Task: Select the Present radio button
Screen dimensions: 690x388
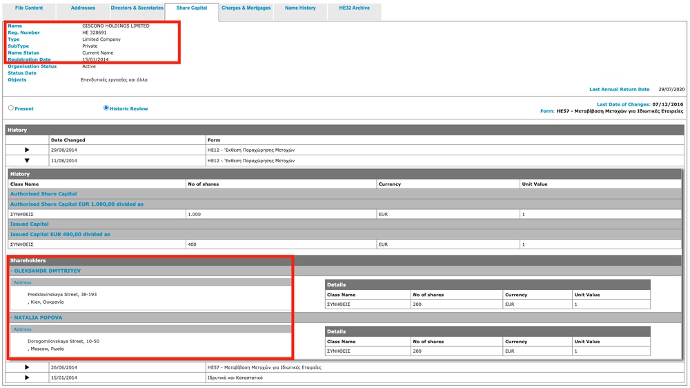Action: tap(11, 108)
